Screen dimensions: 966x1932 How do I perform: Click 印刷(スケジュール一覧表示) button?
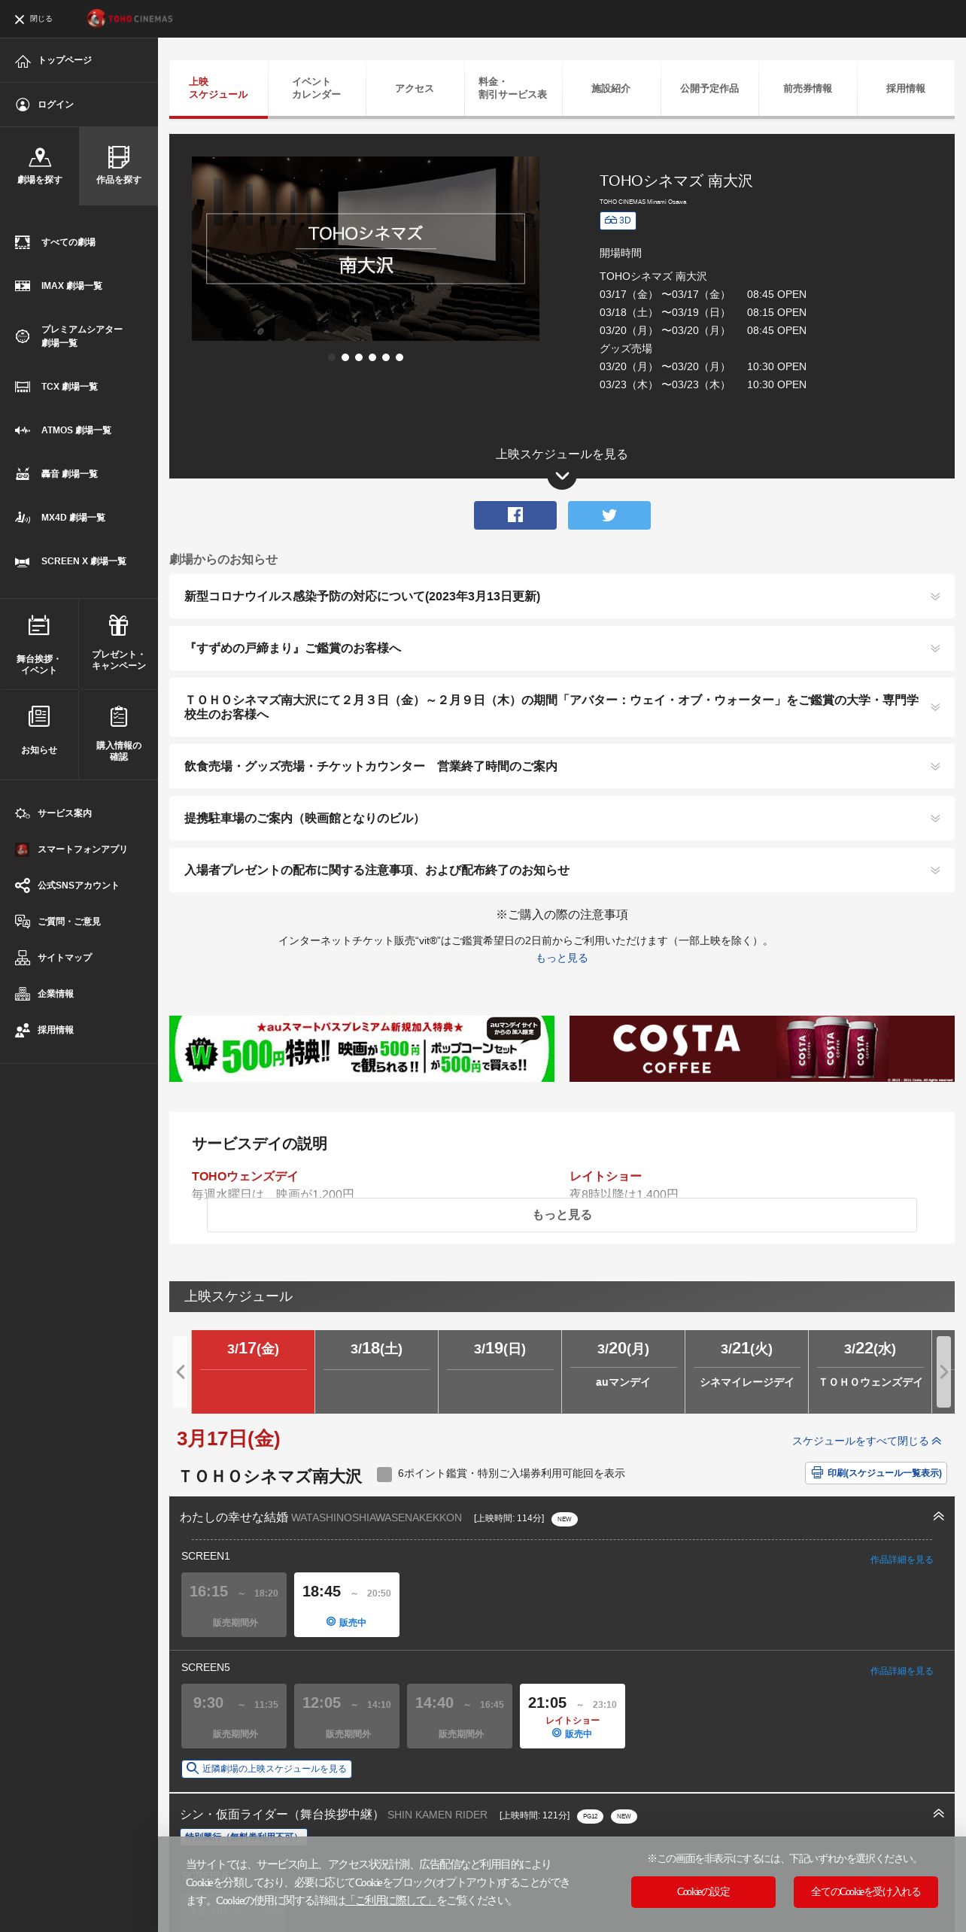click(x=876, y=1473)
